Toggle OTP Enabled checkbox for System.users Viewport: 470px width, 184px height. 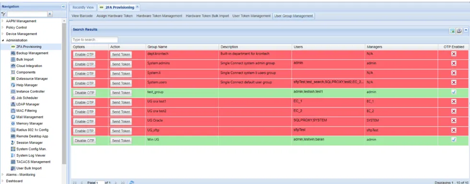(x=454, y=82)
